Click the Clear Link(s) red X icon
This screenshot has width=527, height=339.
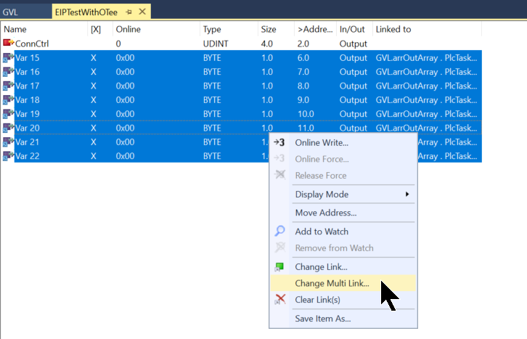tap(280, 300)
